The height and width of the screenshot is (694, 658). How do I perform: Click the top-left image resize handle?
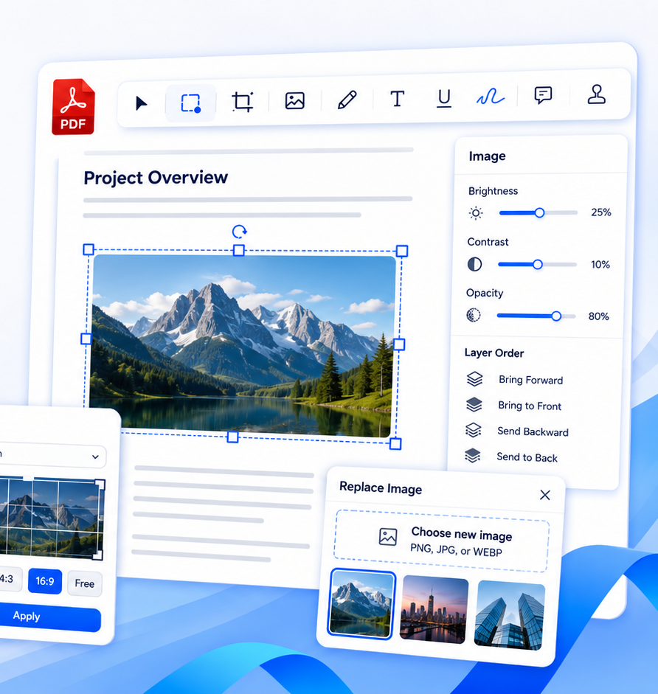point(89,249)
